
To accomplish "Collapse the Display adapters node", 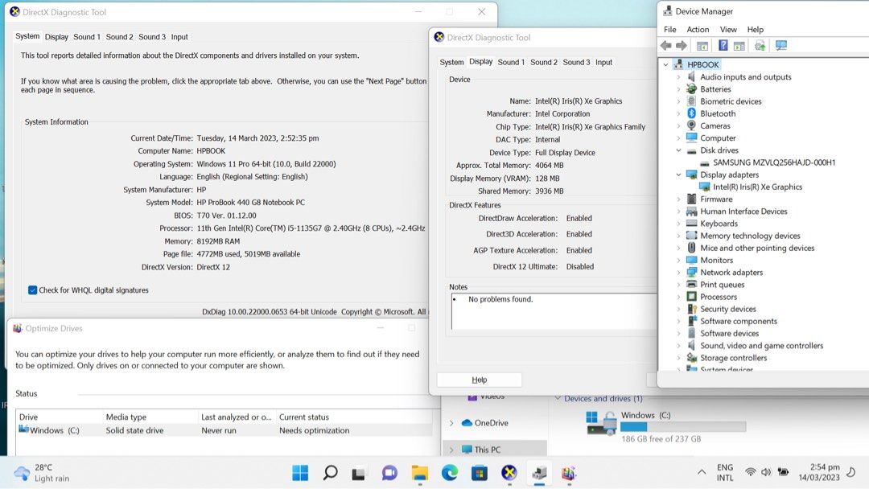I will point(678,175).
